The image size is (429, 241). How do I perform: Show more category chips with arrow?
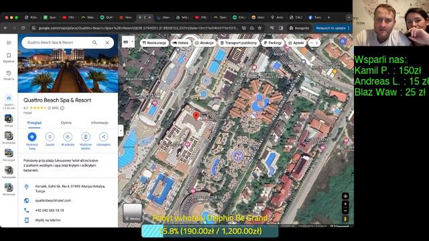tap(317, 43)
